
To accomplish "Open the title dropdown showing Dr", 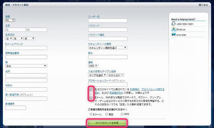I will (x=10, y=20).
